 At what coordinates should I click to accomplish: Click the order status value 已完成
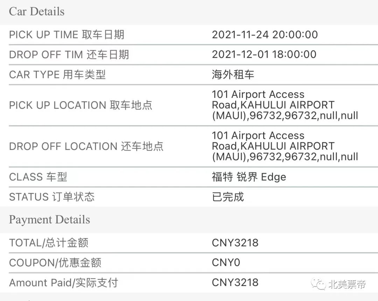228,197
